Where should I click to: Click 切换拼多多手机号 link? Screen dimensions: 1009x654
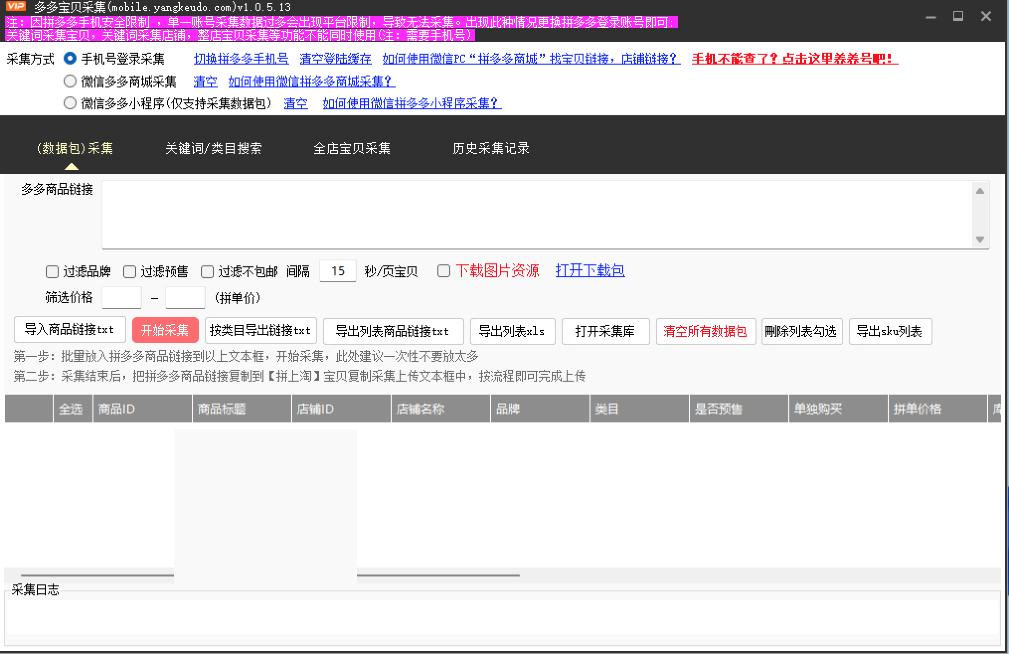coord(241,59)
